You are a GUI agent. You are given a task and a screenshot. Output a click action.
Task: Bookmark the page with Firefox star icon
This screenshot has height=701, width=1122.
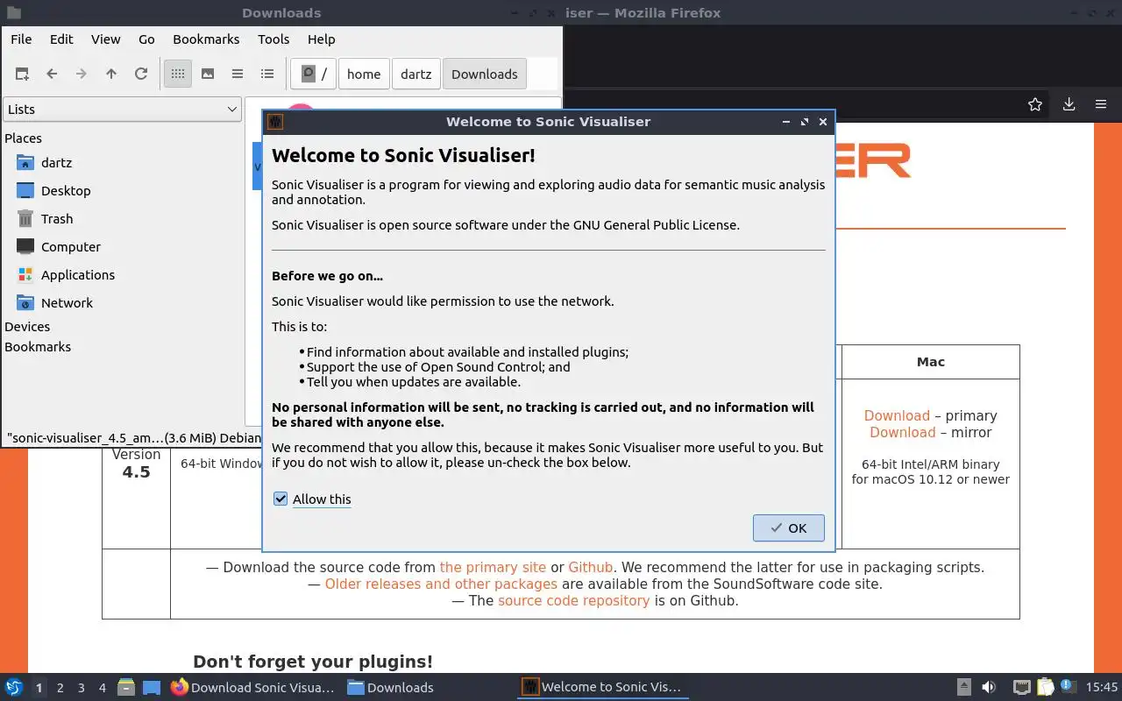1035,104
